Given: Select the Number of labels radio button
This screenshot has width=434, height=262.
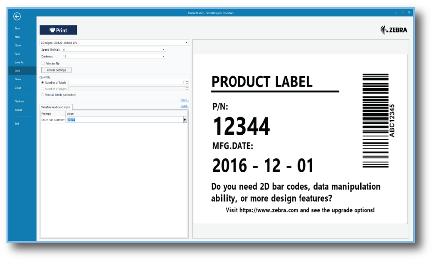Looking at the screenshot, I should (x=42, y=83).
